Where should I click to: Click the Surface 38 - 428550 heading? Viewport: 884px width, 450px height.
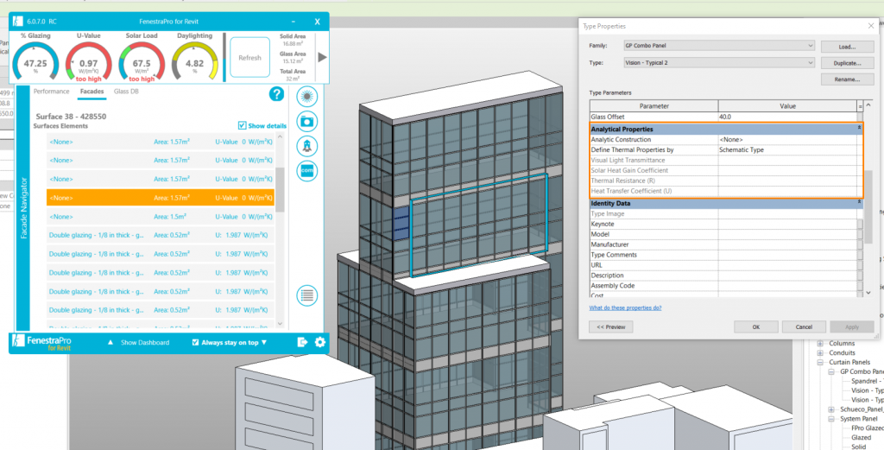71,117
